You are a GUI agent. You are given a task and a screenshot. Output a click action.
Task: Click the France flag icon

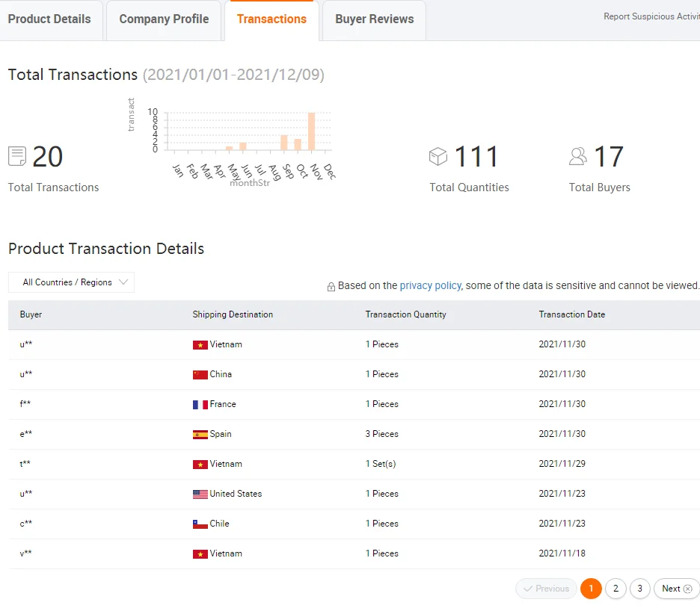[200, 404]
